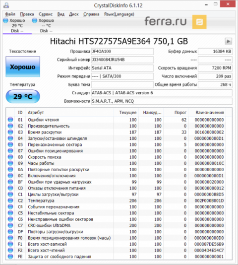The height and width of the screenshot is (265, 238).
Task: Click status orb for Повторные попытки раскрутки row
Action: coord(10,170)
